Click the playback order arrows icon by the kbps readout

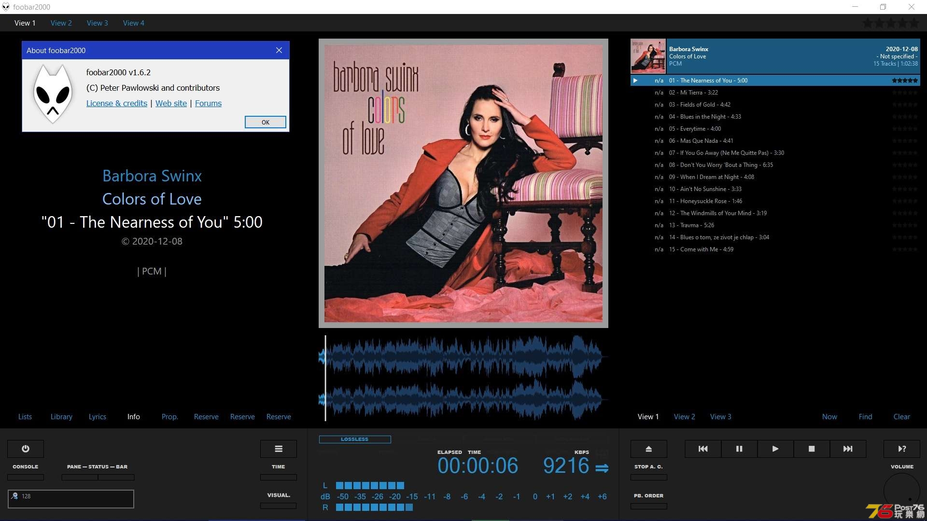click(602, 468)
